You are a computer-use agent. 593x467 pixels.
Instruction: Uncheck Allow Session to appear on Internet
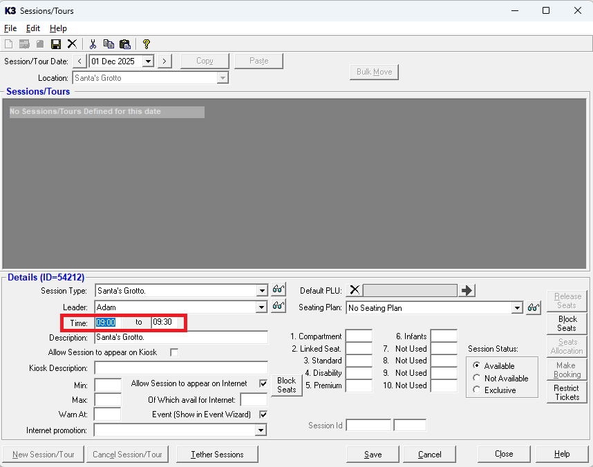pos(263,383)
